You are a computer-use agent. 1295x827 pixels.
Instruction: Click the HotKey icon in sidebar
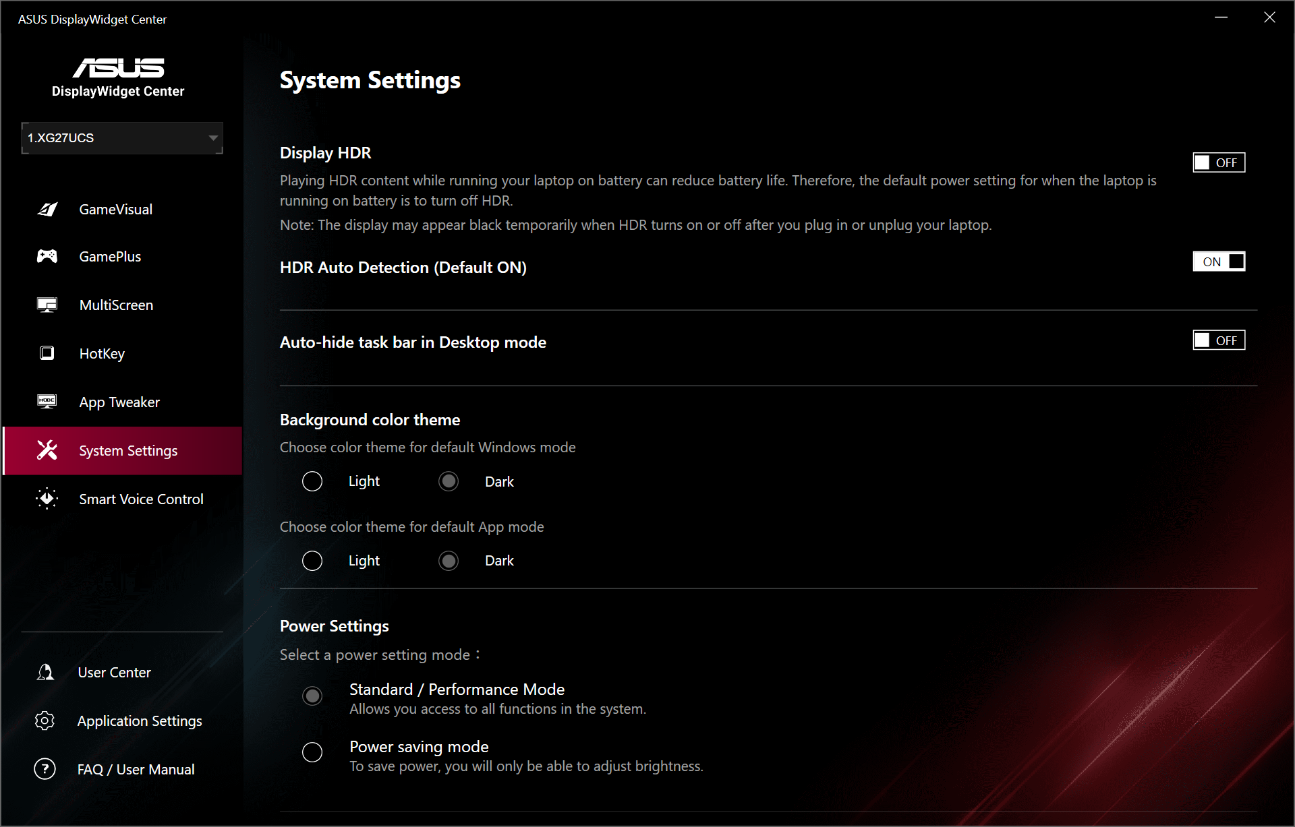tap(47, 353)
